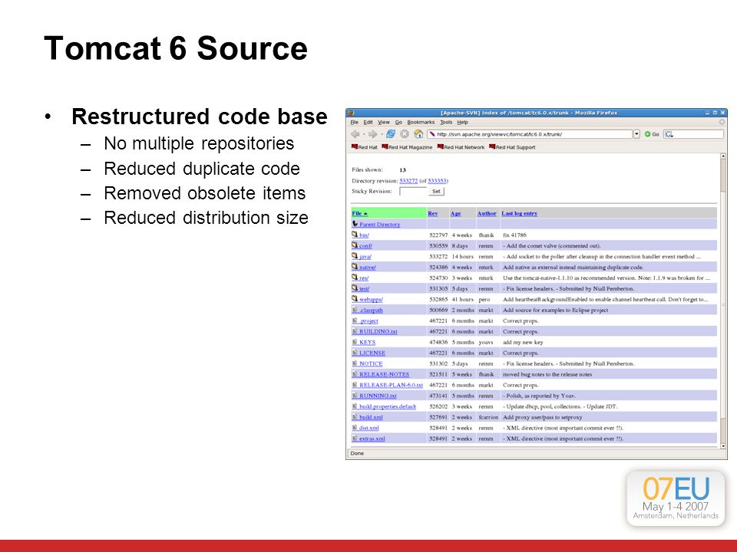Click the Firefox throbber activity icon
This screenshot has width=737, height=552.
pos(722,122)
